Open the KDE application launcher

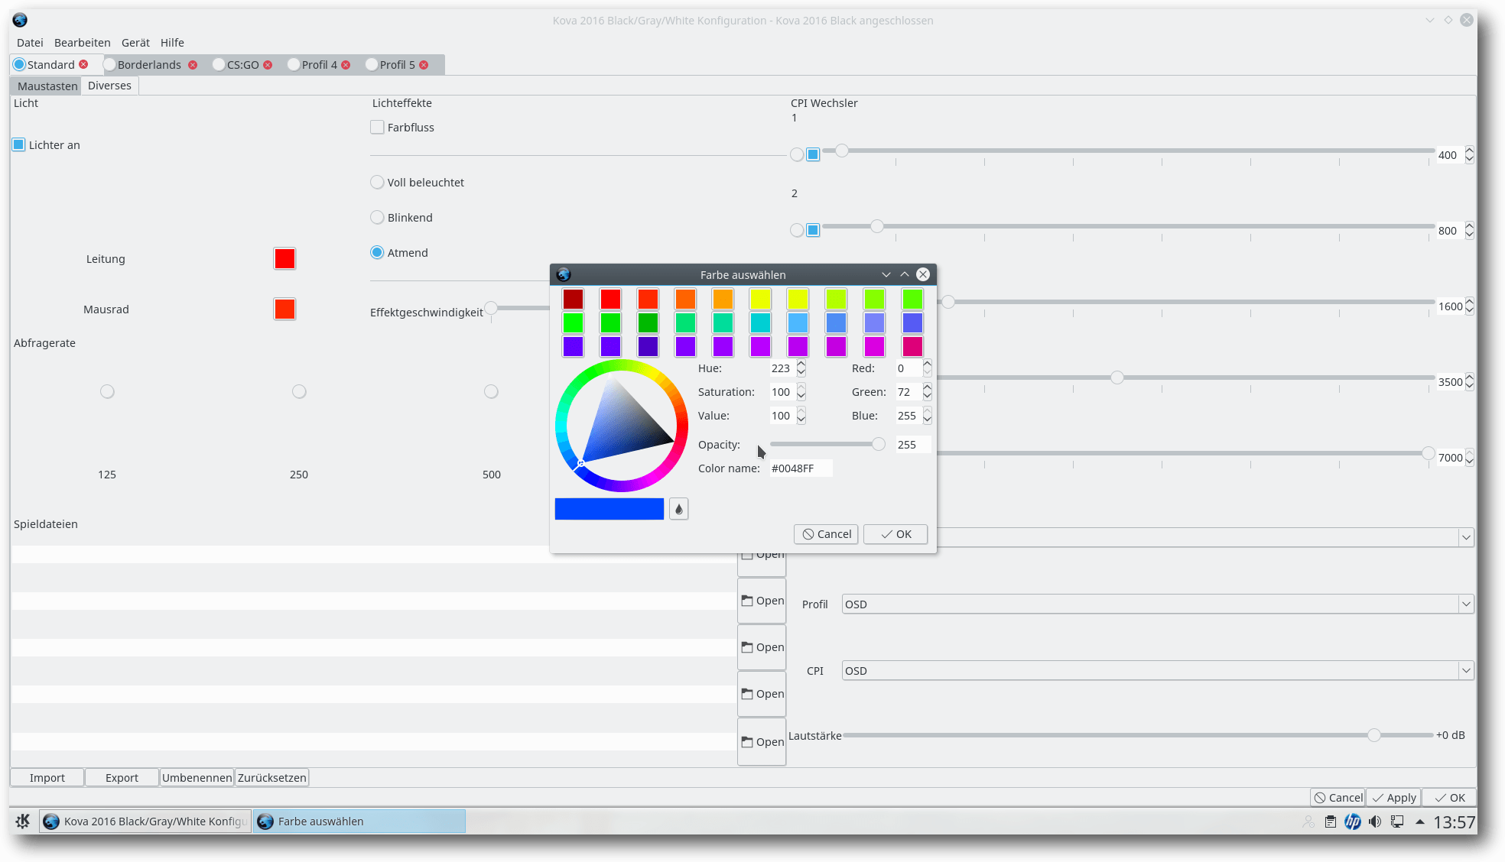[x=23, y=821]
